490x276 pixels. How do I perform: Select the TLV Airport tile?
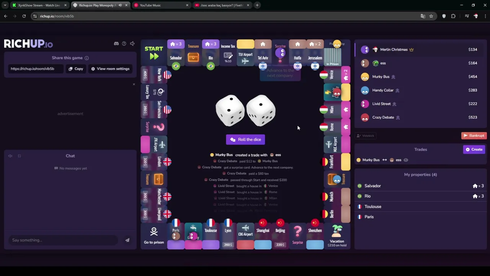(245, 53)
